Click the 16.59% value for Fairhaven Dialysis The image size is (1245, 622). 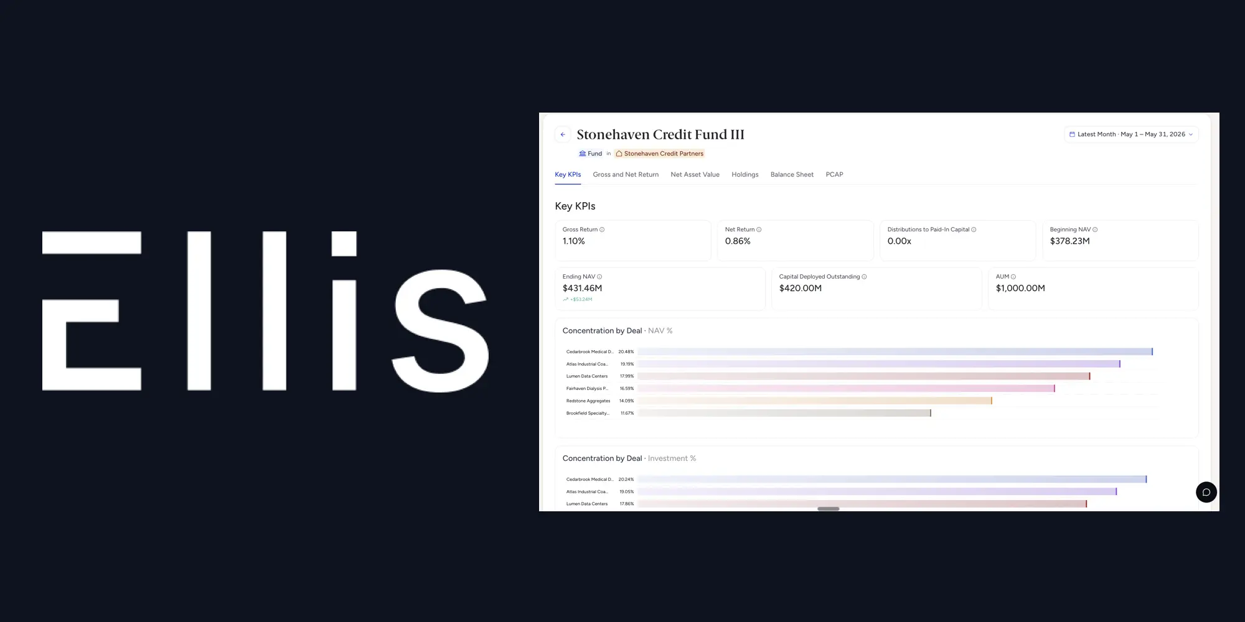point(627,389)
